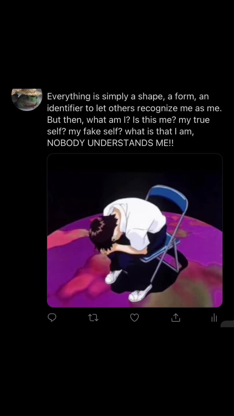Image resolution: width=234 pixels, height=416 pixels.
Task: Expand the attached anime image
Action: [135, 230]
